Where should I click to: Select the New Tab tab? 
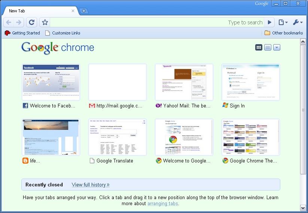[40, 11]
